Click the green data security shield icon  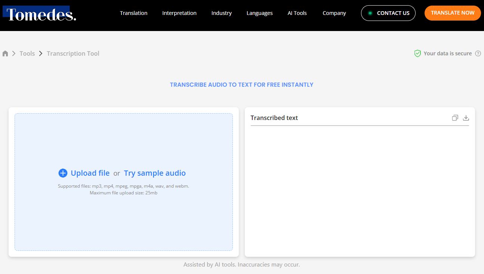pos(417,53)
